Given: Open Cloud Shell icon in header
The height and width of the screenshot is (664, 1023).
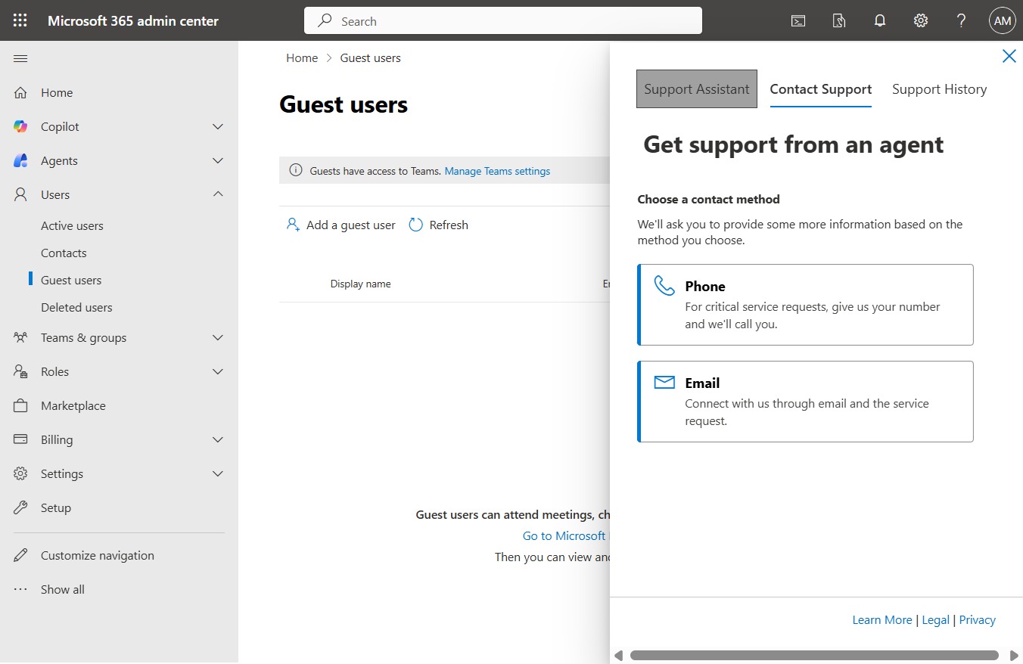Looking at the screenshot, I should [798, 20].
